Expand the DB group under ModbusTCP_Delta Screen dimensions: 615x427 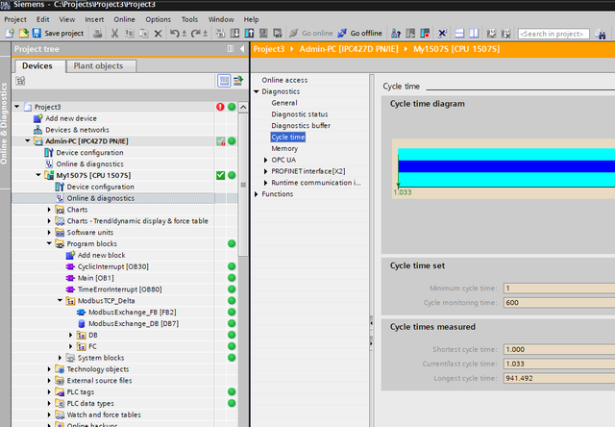[x=71, y=335]
